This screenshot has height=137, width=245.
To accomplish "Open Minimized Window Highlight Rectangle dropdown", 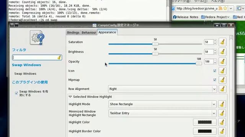I will click(x=162, y=113).
